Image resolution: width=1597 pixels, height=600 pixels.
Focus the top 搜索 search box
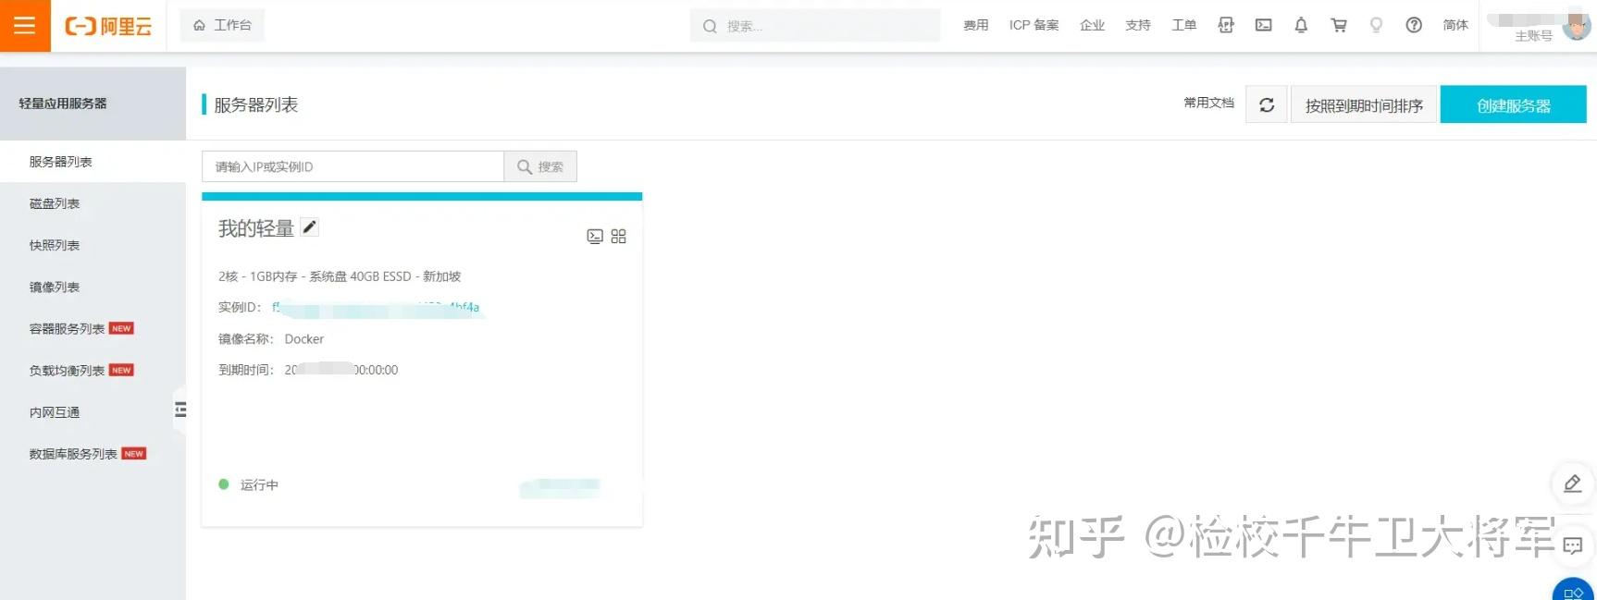(815, 26)
